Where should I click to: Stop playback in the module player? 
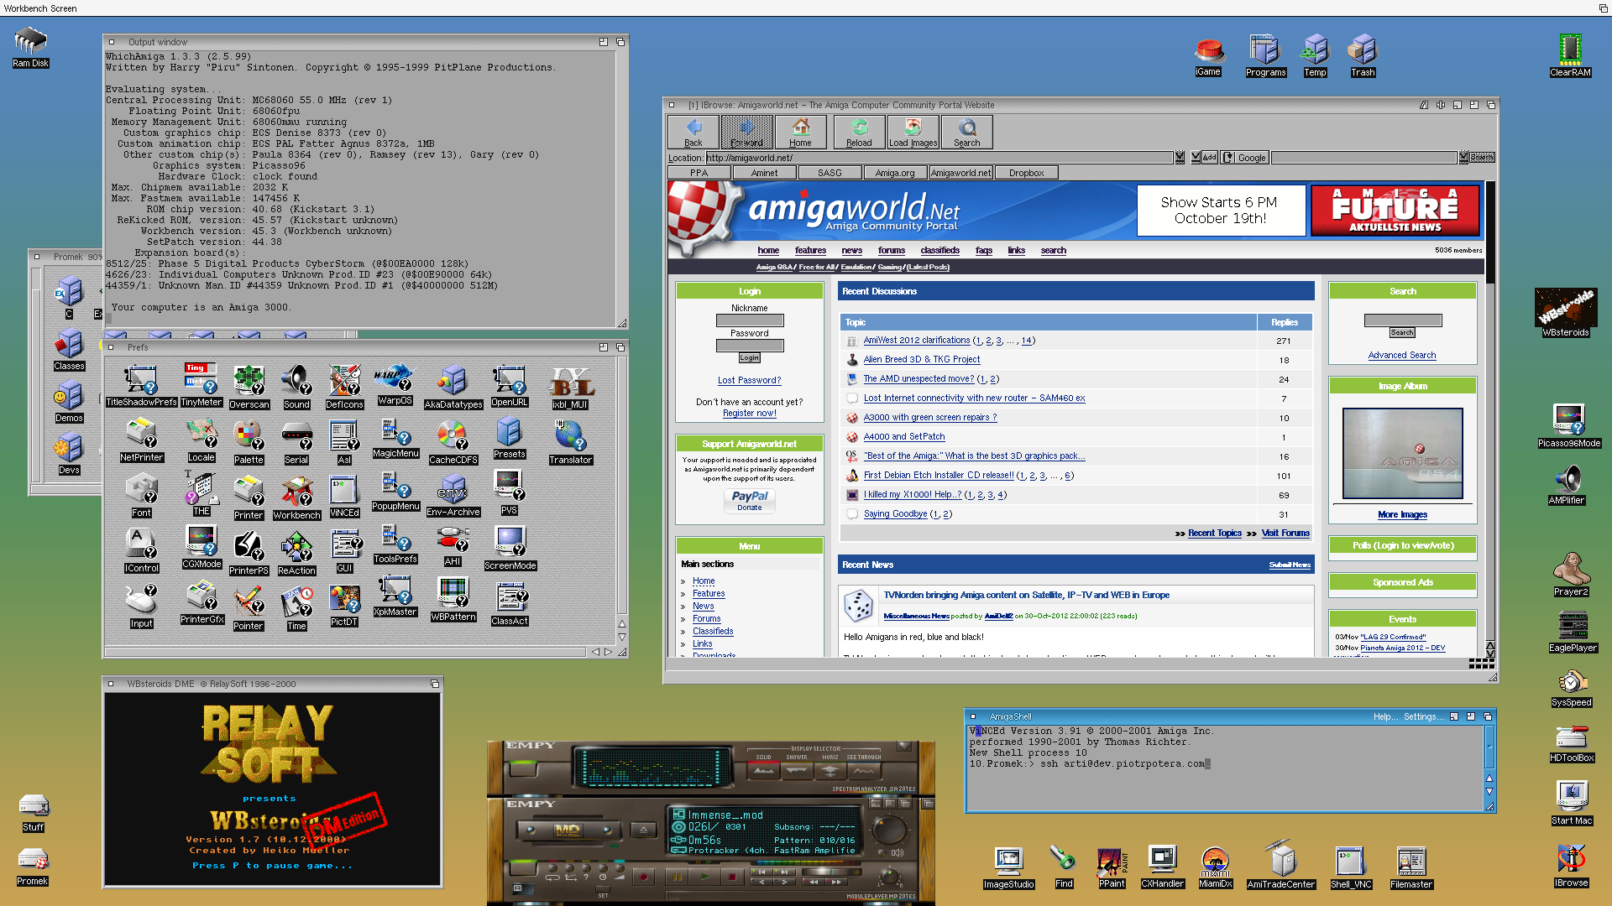pos(732,877)
